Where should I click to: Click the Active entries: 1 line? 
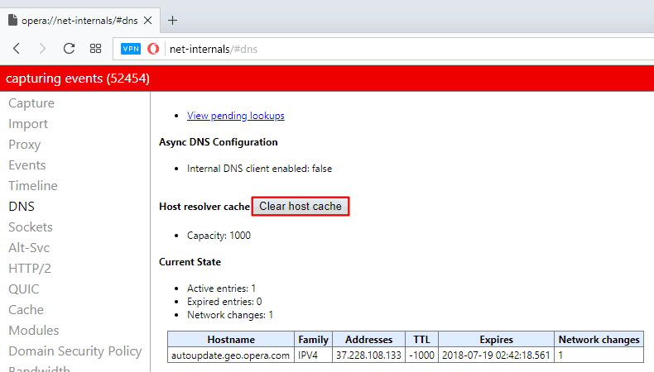tap(221, 289)
